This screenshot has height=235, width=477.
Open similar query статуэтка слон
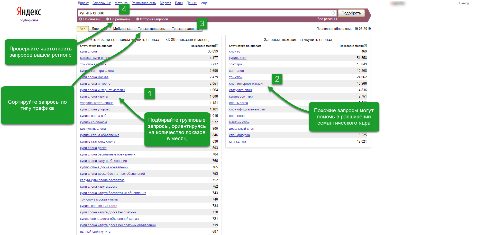[x=240, y=90]
